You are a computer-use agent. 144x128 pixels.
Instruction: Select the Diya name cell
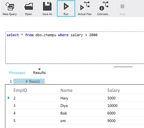click(x=64, y=106)
